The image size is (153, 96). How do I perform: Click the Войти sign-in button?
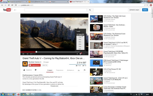point(145,10)
